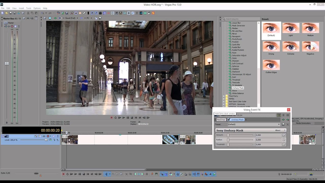
Task: Click the Stop button under the video preview
Action: tap(132, 117)
